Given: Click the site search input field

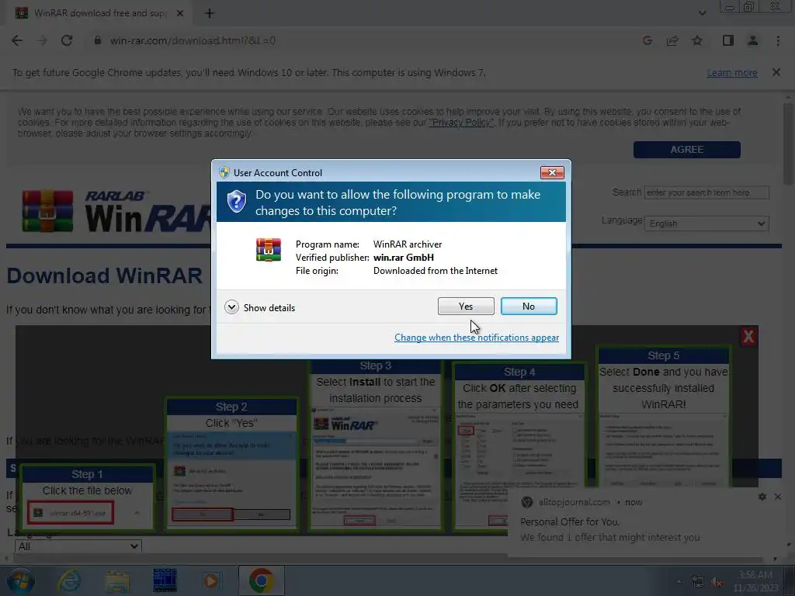Looking at the screenshot, I should click(x=706, y=192).
